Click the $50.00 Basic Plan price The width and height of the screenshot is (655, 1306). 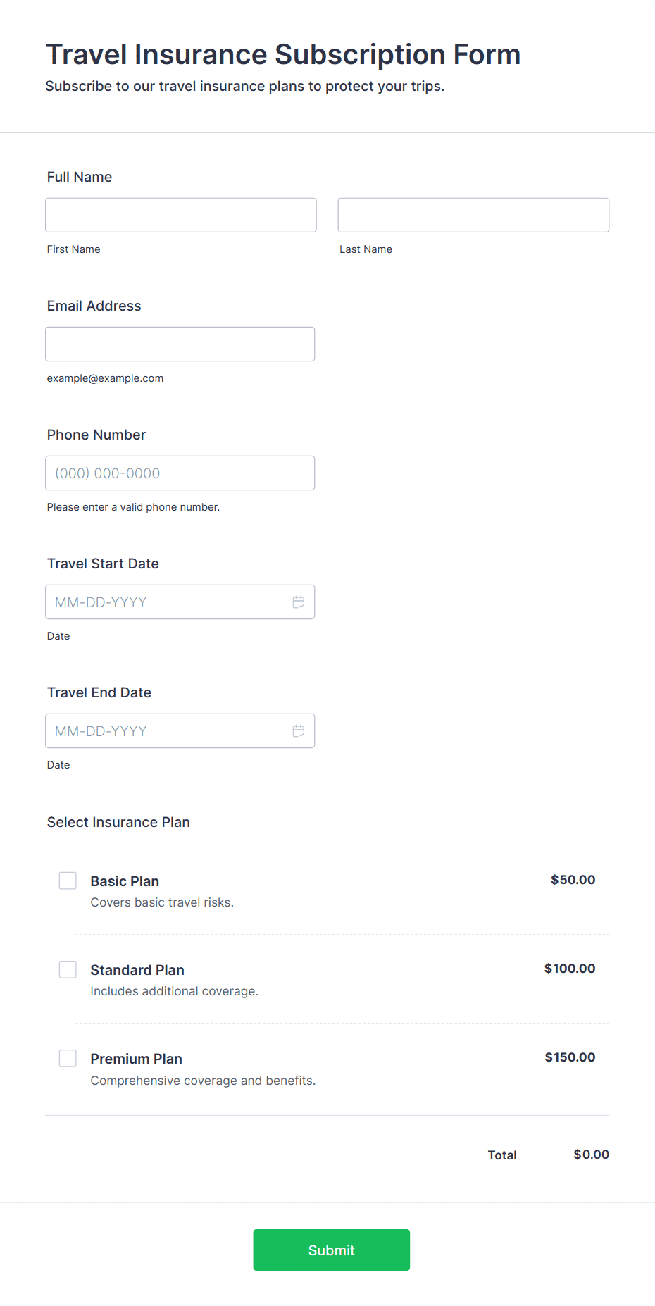click(x=573, y=880)
